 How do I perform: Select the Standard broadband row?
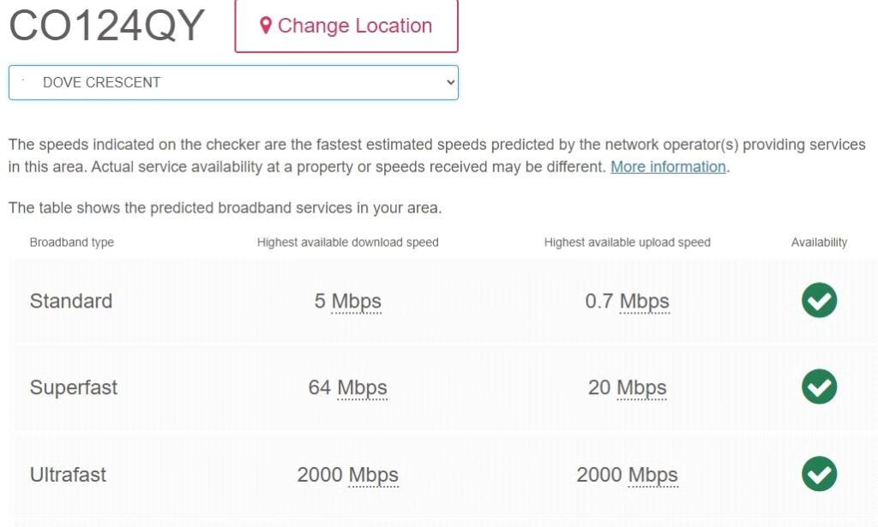(x=71, y=301)
